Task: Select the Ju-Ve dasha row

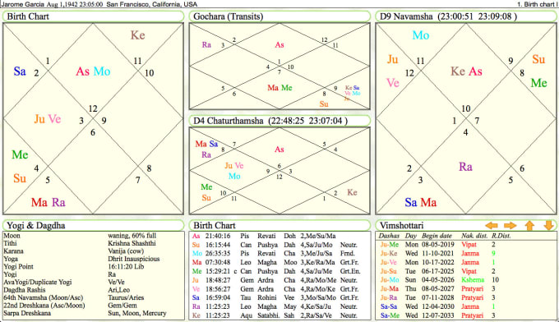Action: coord(467,262)
